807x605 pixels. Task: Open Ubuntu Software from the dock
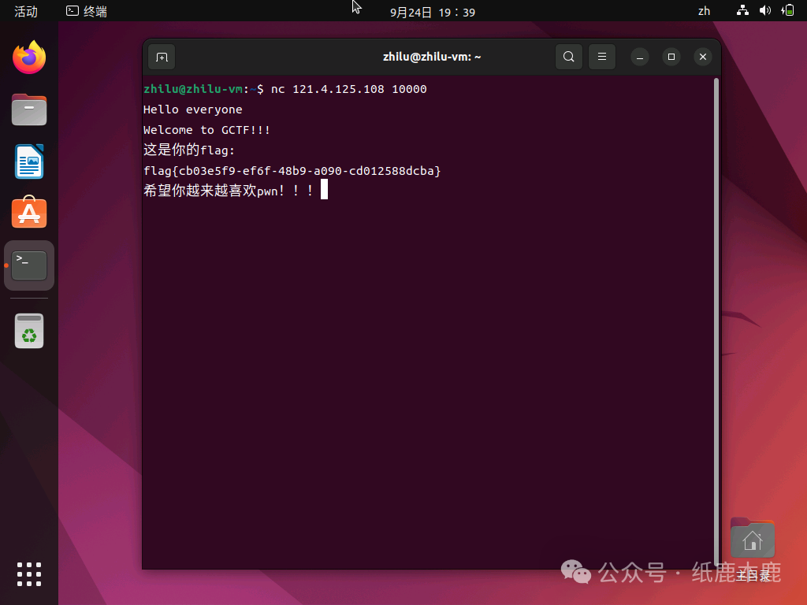coord(28,213)
